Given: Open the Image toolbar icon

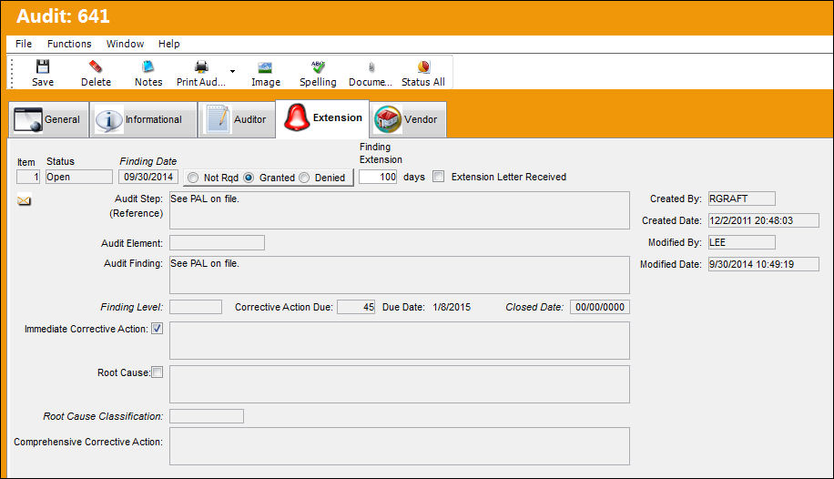Looking at the screenshot, I should point(265,67).
